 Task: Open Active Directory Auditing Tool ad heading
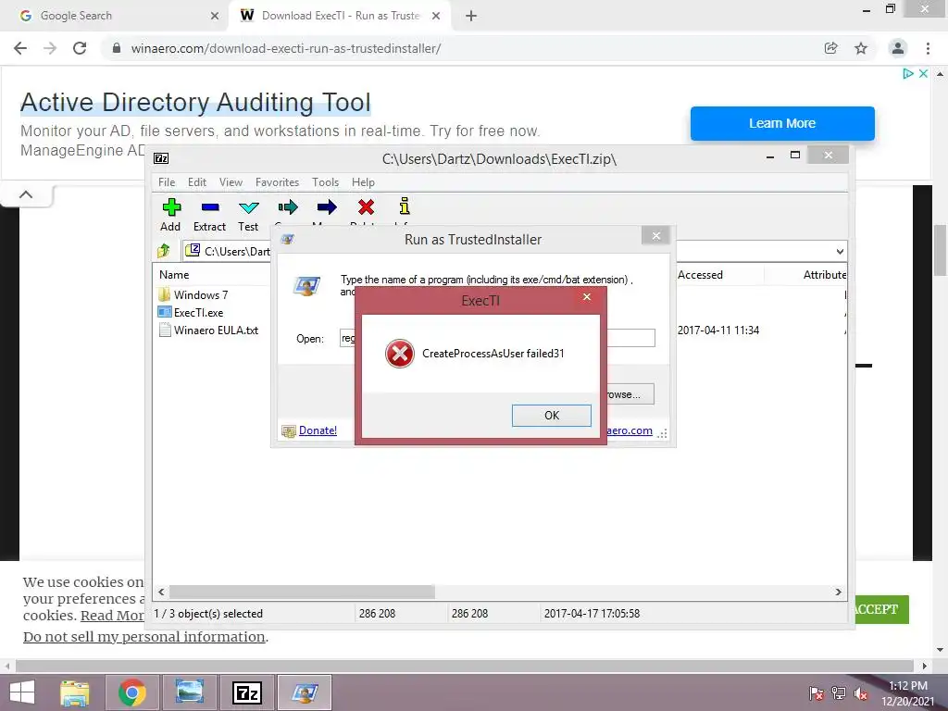[195, 102]
